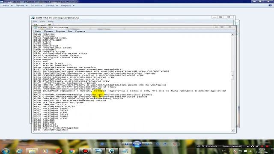Click line R280 1280x1024
Screen dimensions: 274x154
click(46, 126)
